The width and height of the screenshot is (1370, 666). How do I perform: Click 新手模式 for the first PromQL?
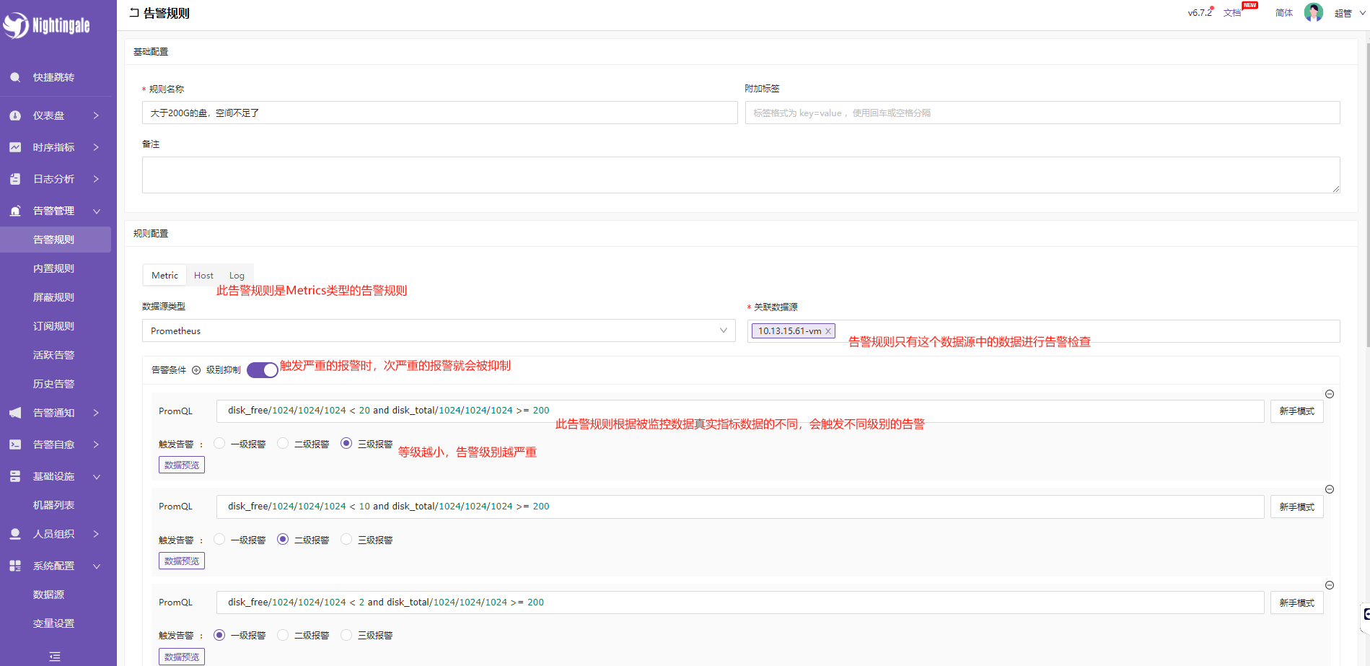pyautogui.click(x=1296, y=411)
